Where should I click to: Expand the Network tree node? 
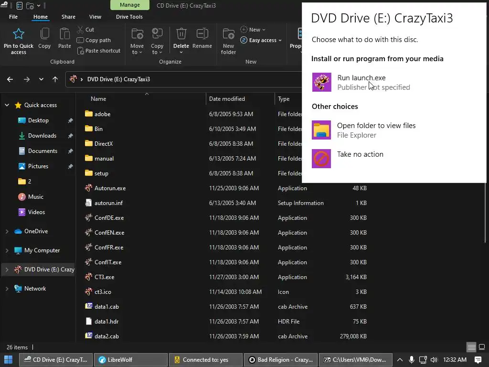7,289
